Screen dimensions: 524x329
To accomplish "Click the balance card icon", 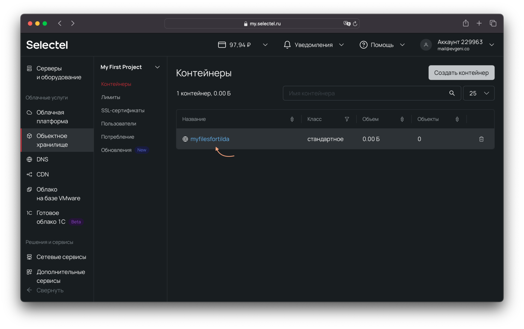I will point(222,45).
